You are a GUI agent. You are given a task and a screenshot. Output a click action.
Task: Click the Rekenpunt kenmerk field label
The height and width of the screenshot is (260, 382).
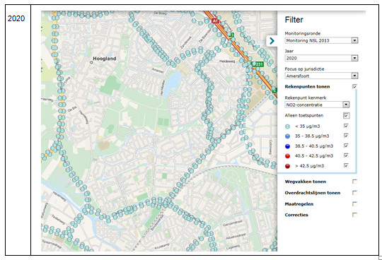[306, 97]
